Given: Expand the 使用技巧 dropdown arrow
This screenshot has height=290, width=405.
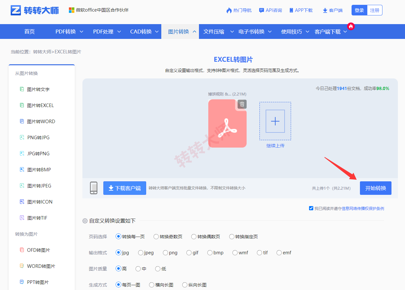Looking at the screenshot, I should [307, 32].
